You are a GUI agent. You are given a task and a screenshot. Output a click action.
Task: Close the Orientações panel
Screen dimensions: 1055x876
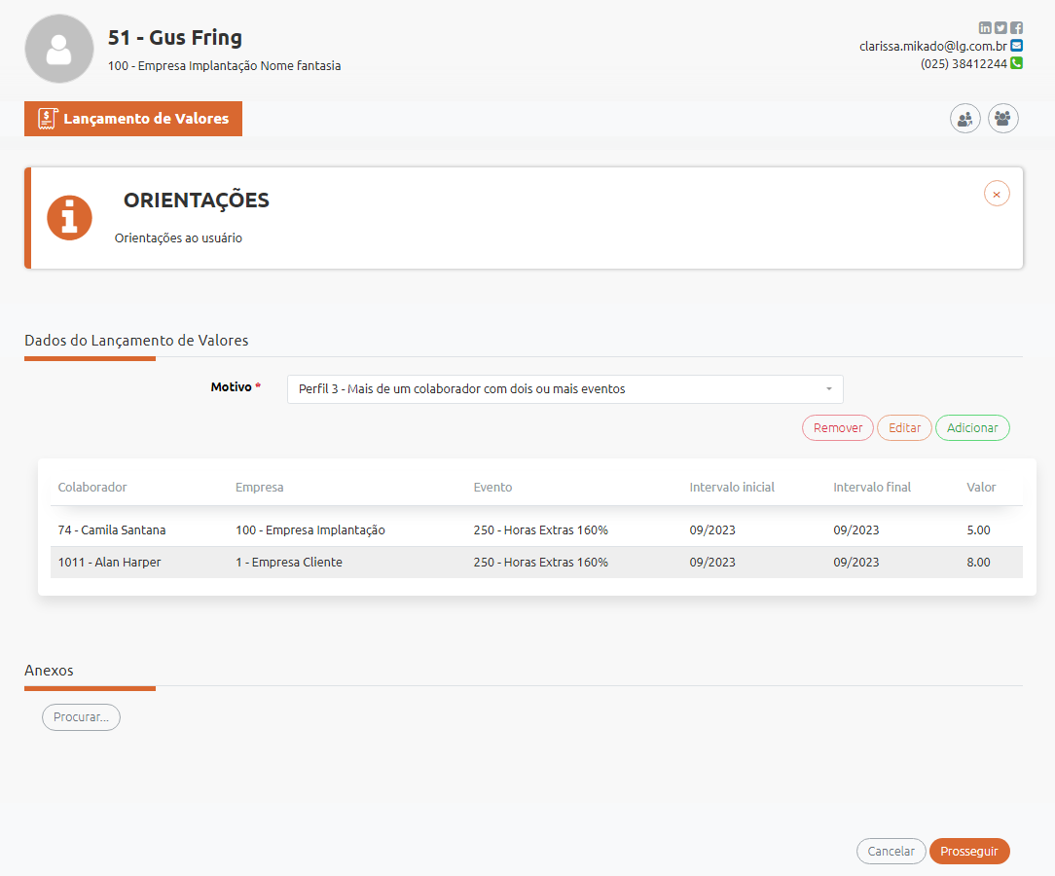(x=997, y=194)
